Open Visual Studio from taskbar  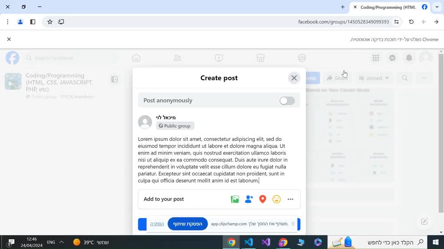(266, 242)
